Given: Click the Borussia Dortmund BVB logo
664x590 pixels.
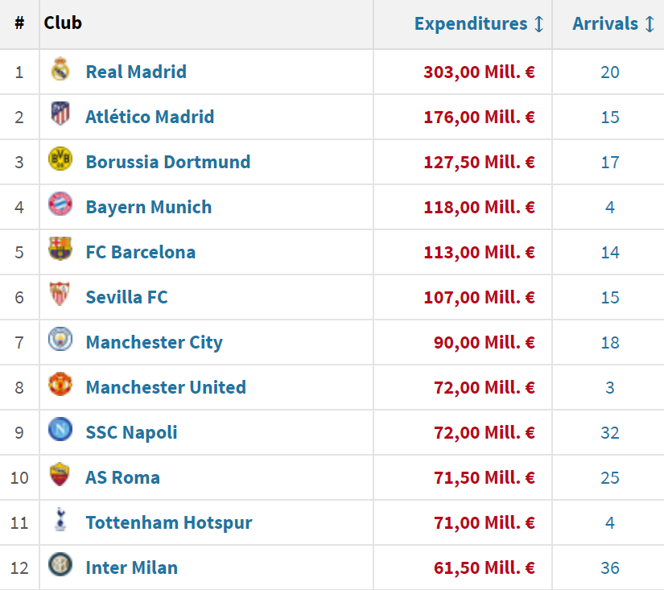Looking at the screenshot, I should 60,161.
